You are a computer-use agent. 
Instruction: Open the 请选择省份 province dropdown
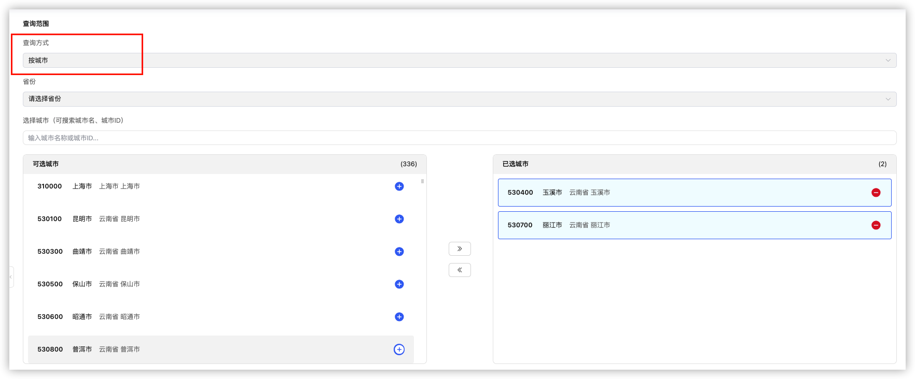(456, 99)
